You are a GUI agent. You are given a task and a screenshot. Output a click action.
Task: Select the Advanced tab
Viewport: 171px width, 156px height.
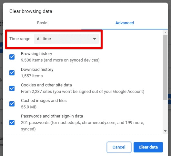point(125,23)
